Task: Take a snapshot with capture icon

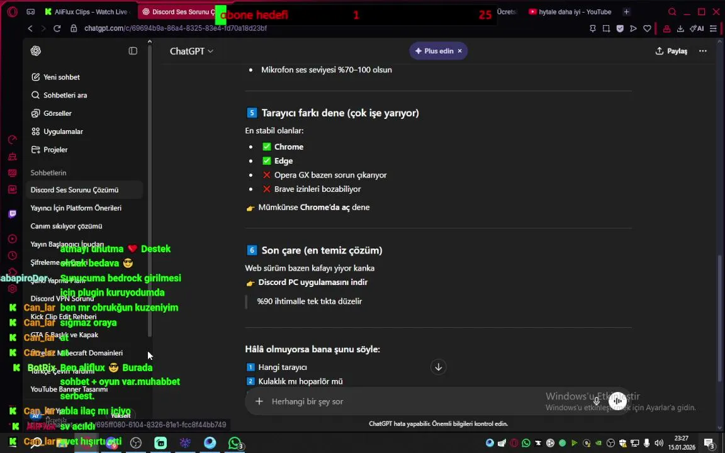Action: [x=606, y=29]
